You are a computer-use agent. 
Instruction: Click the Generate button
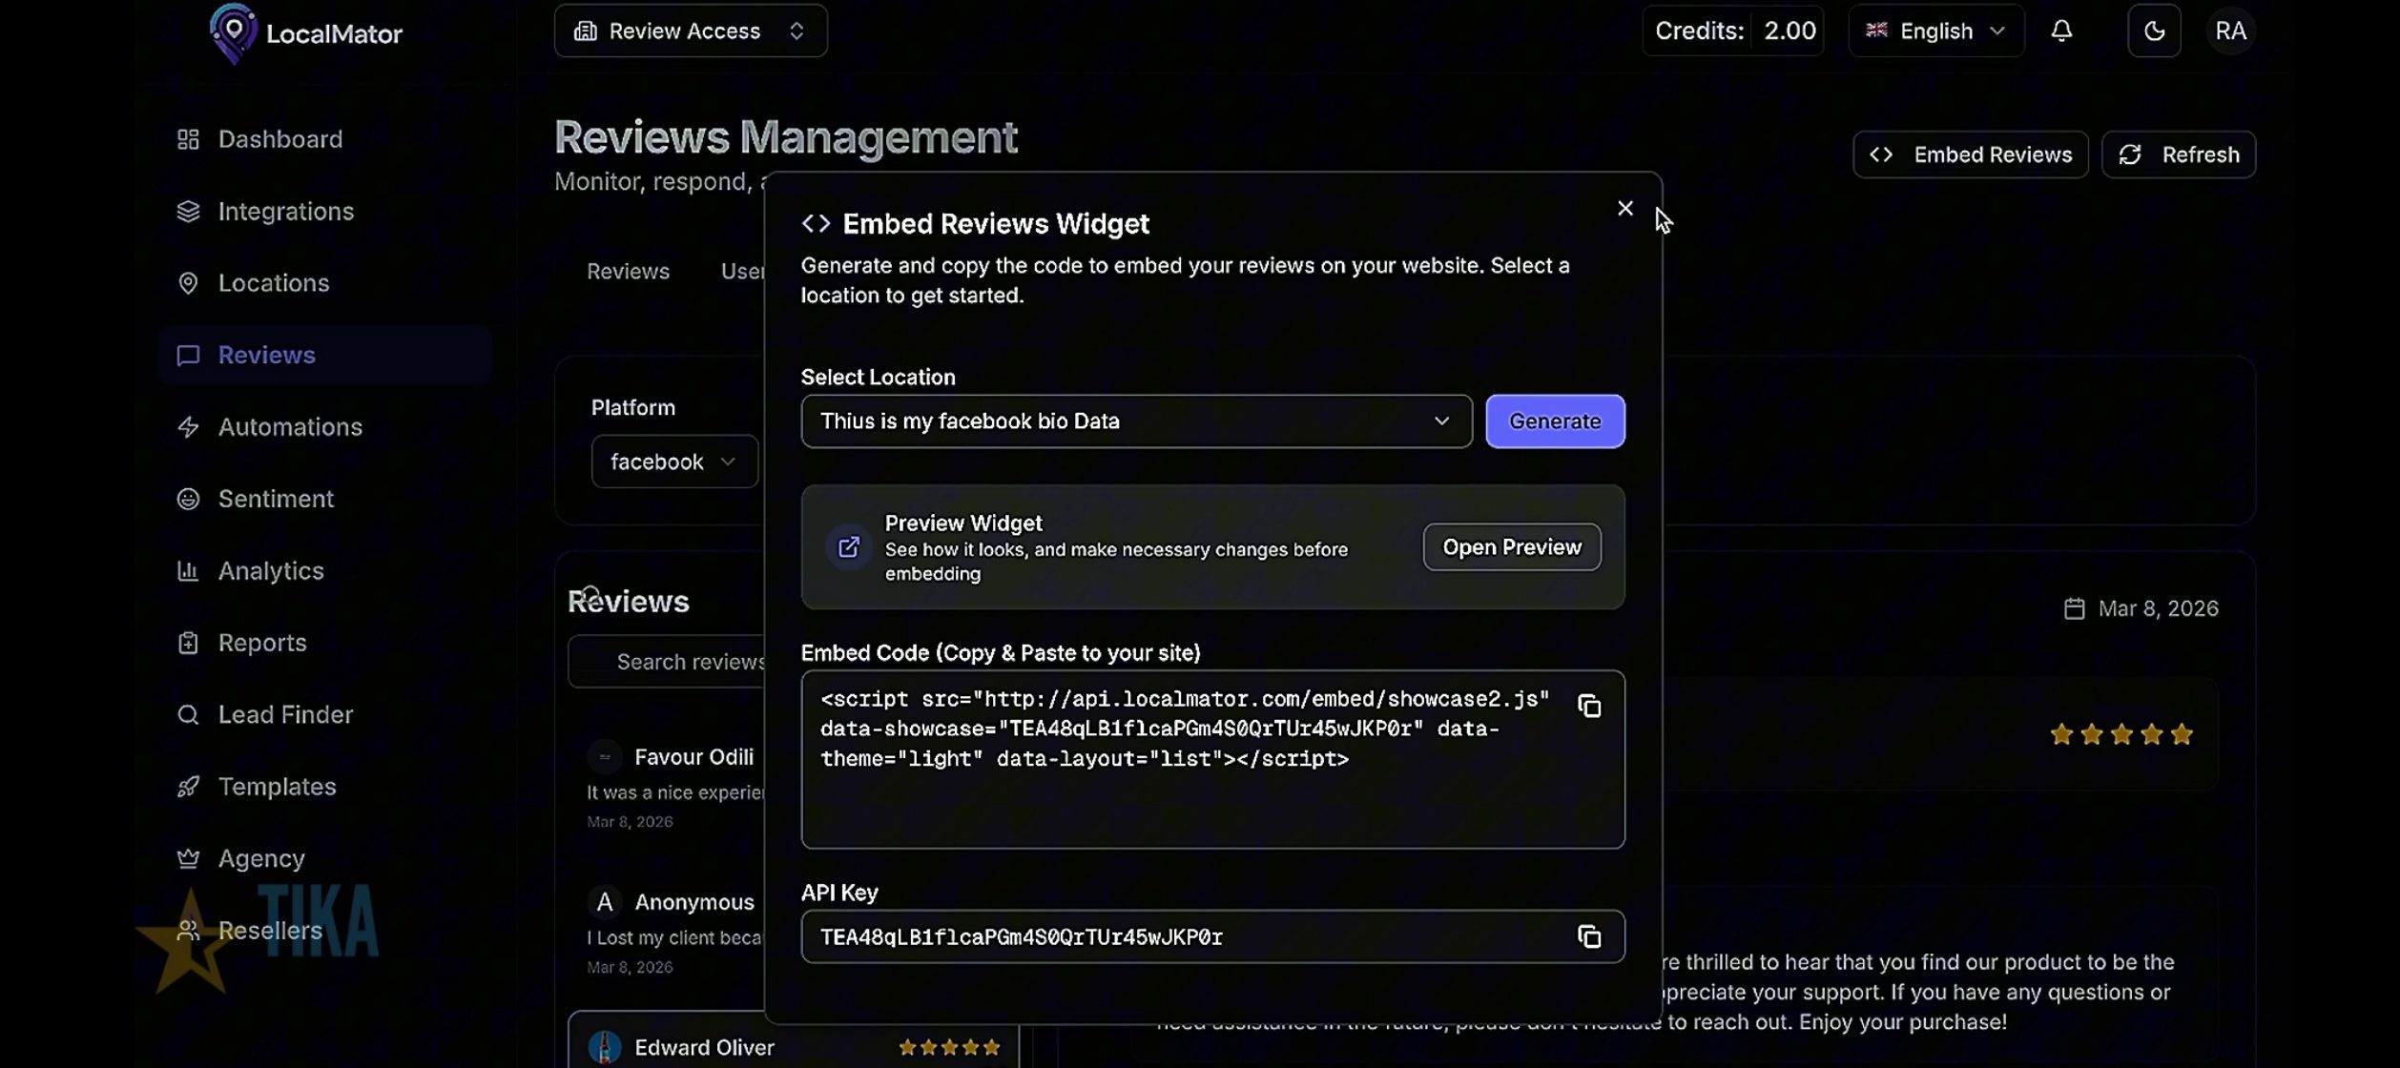pyautogui.click(x=1555, y=421)
